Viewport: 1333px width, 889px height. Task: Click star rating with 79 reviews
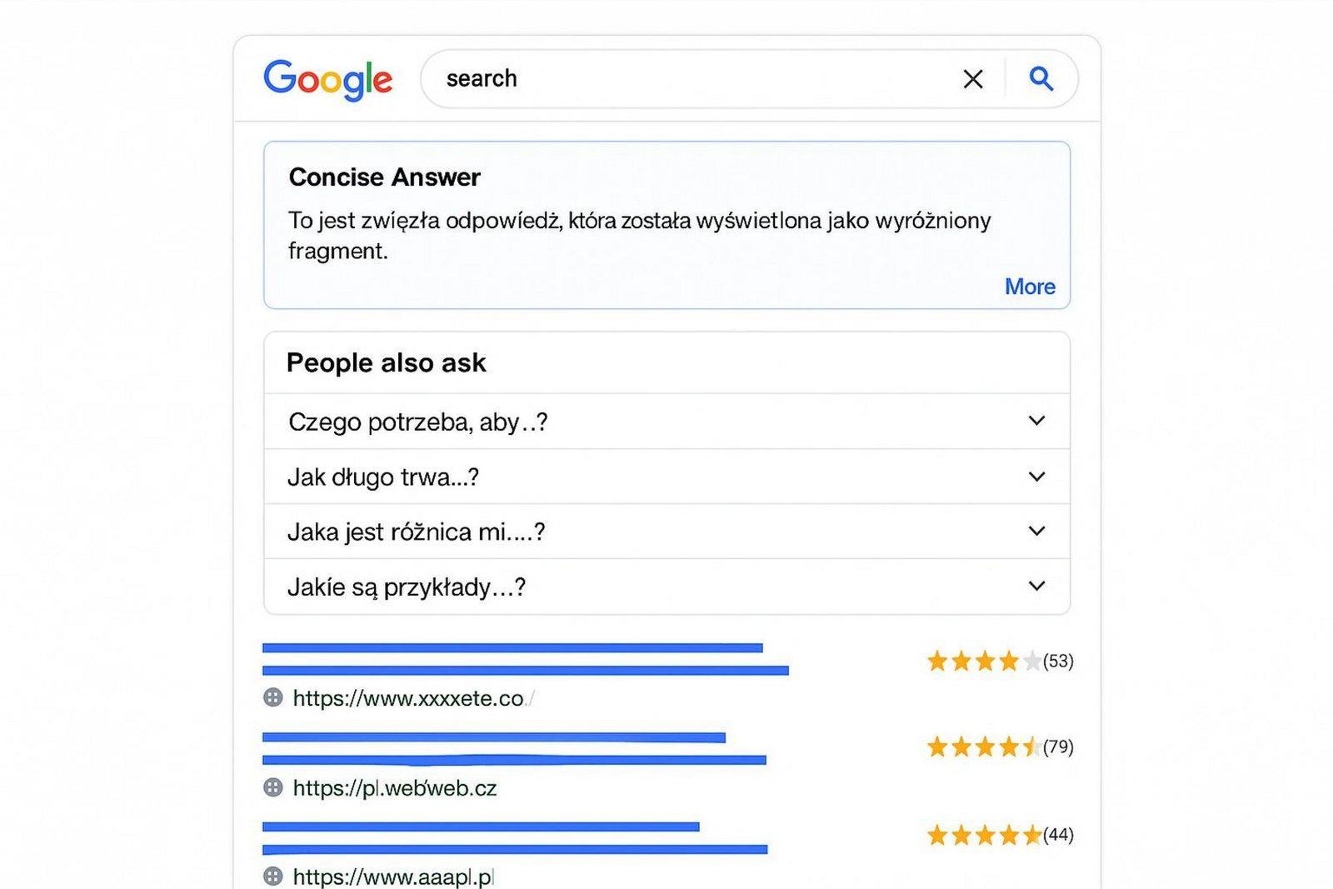click(1000, 747)
